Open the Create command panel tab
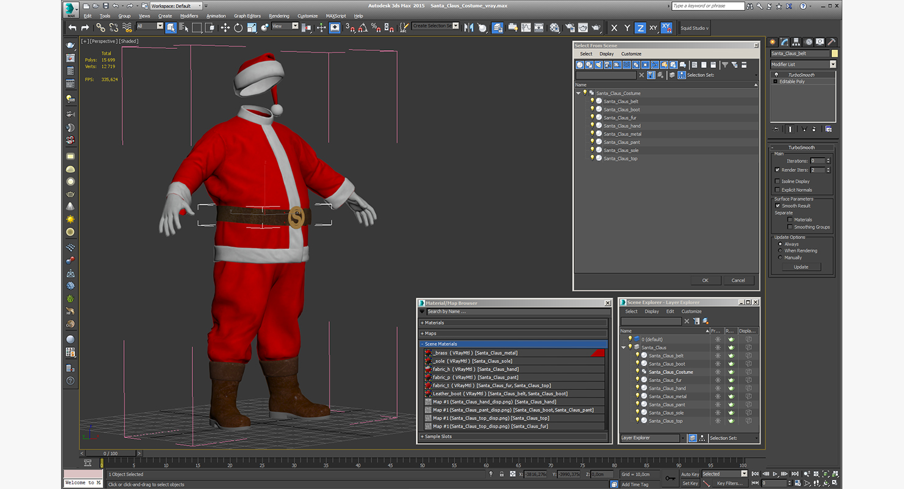The width and height of the screenshot is (904, 489). tap(773, 42)
